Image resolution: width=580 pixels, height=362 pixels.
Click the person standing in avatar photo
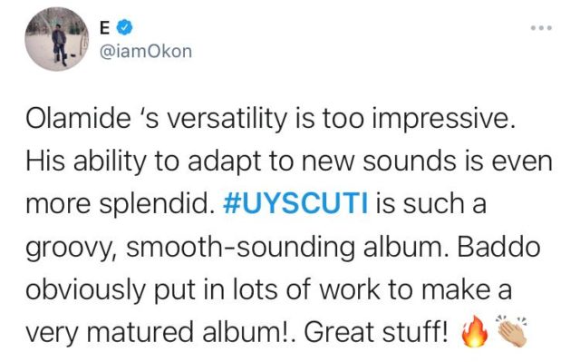[59, 44]
